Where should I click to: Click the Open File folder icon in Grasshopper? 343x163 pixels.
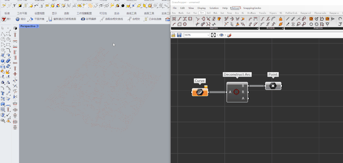[x=174, y=35]
